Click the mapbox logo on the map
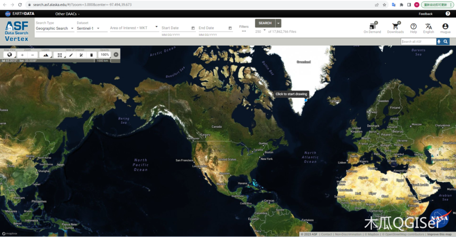Screen dimensions: 456x237 tap(10, 234)
